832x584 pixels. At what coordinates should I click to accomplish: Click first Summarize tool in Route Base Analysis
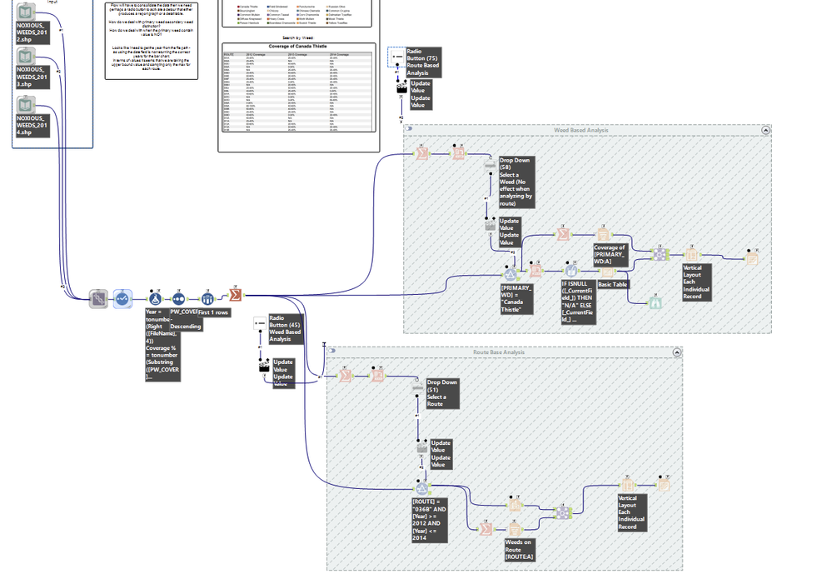coord(346,376)
